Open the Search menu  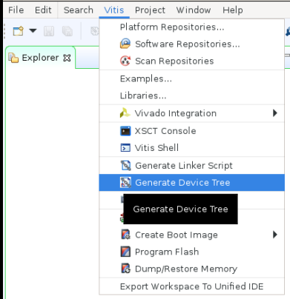coord(79,10)
